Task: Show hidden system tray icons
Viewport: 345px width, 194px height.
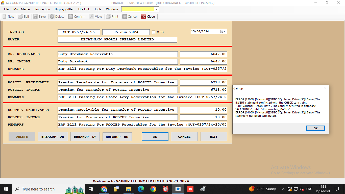Action: coord(283,189)
